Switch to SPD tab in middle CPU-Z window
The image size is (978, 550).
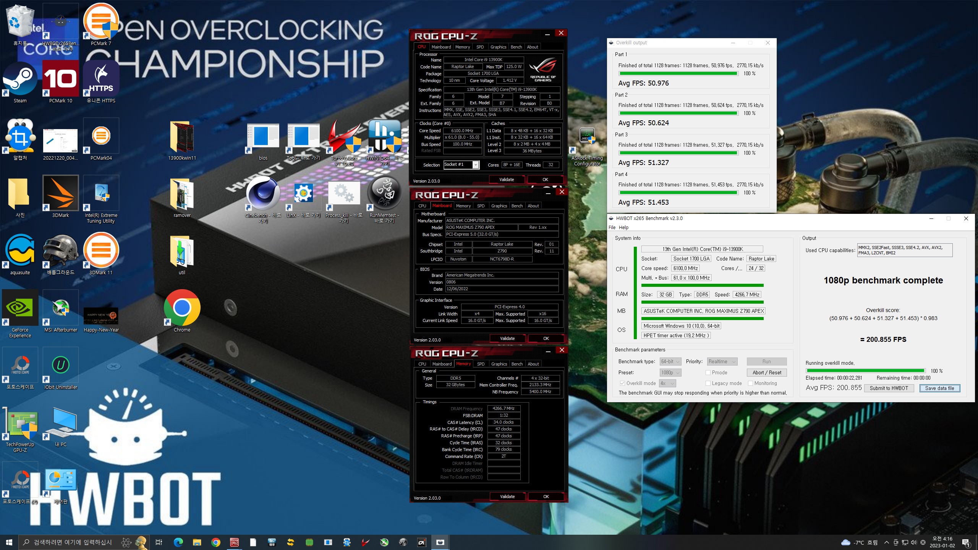click(481, 206)
